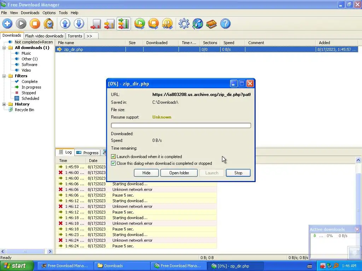Click the stacked books toolbar icon
Image resolution: width=362 pixels, height=271 pixels.
pyautogui.click(x=211, y=24)
